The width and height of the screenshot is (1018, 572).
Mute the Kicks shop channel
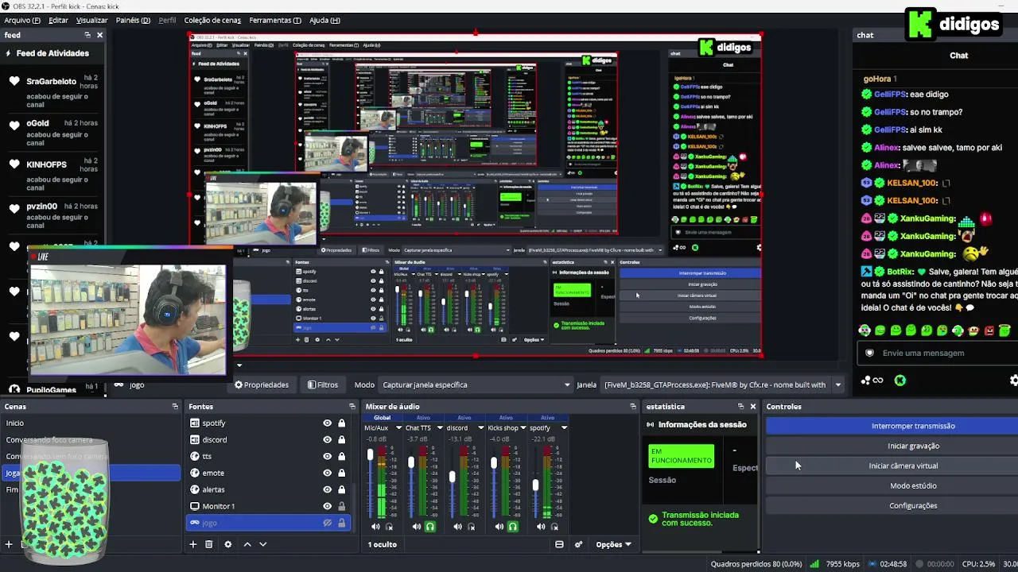[x=499, y=527]
